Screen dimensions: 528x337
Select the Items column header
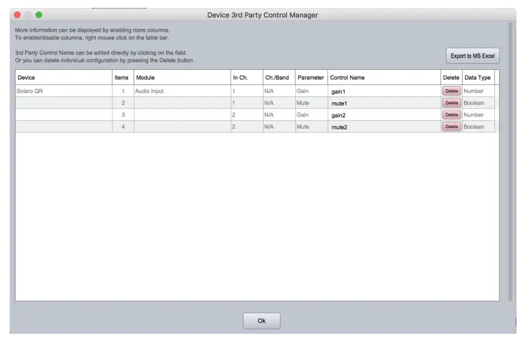(123, 78)
